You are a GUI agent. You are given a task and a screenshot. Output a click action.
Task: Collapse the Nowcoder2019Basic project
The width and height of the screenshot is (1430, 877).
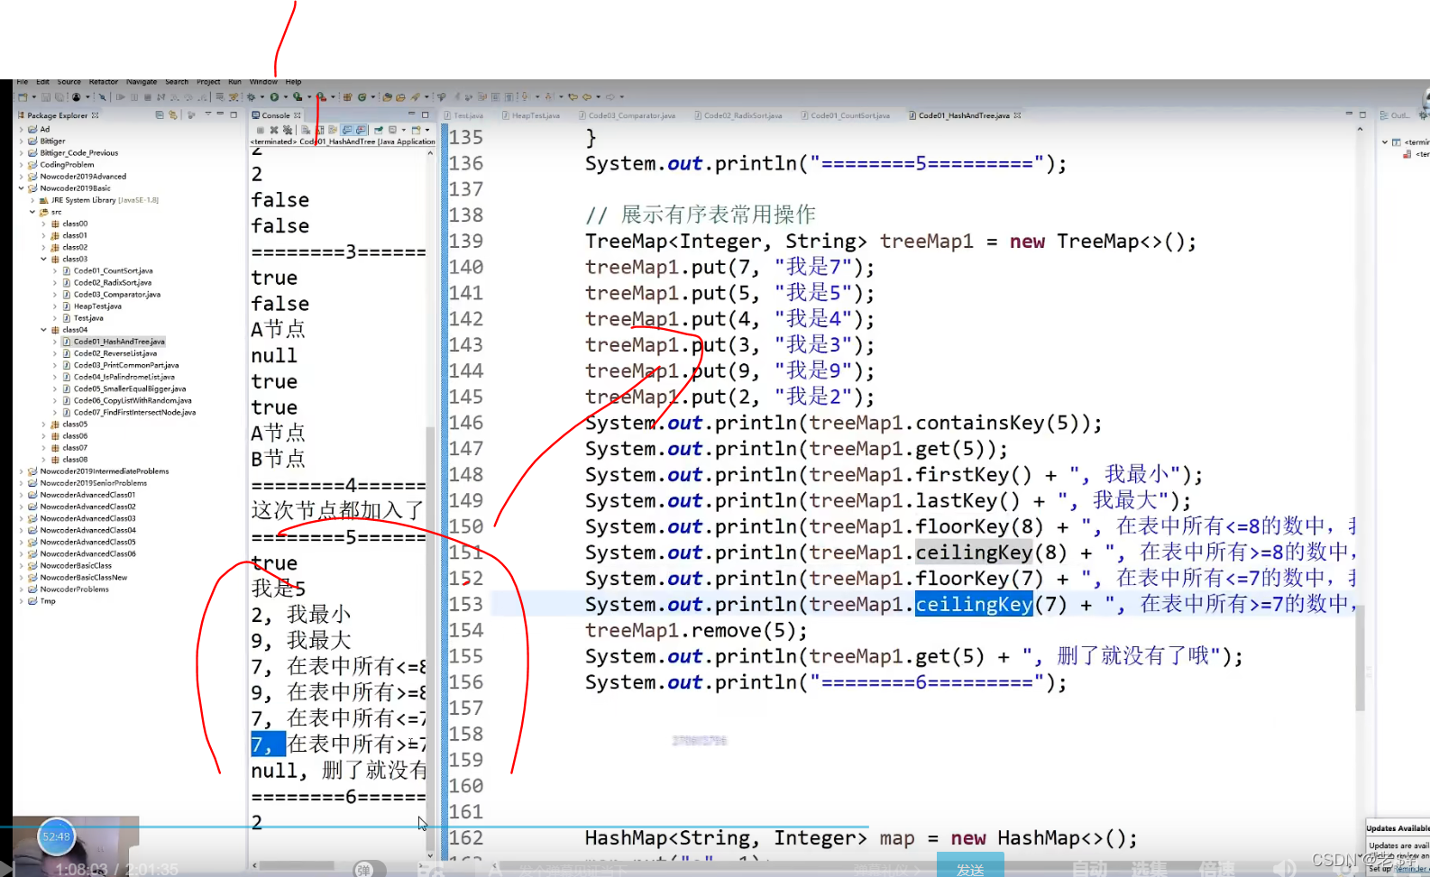[21, 188]
